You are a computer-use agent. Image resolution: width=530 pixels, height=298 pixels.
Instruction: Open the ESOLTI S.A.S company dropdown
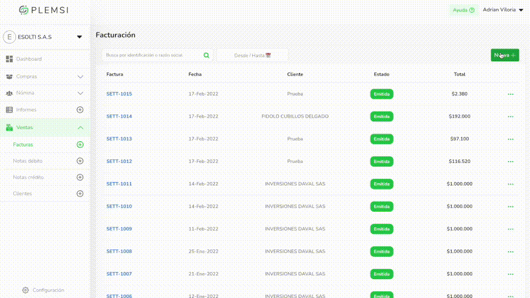(79, 37)
